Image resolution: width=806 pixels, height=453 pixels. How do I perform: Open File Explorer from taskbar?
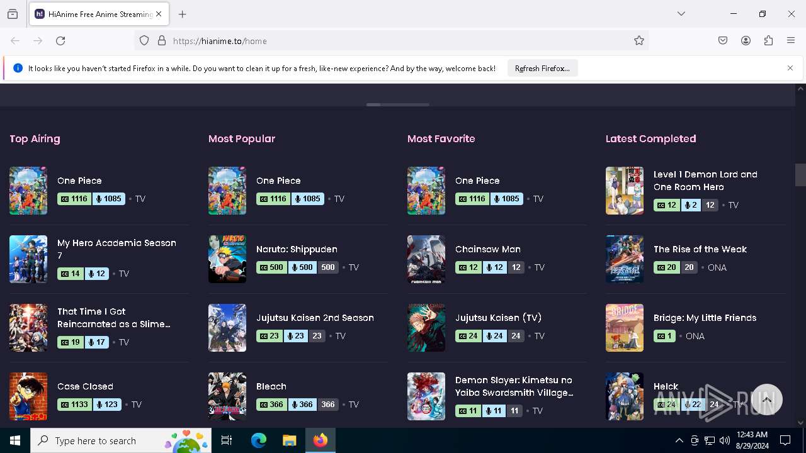point(289,440)
